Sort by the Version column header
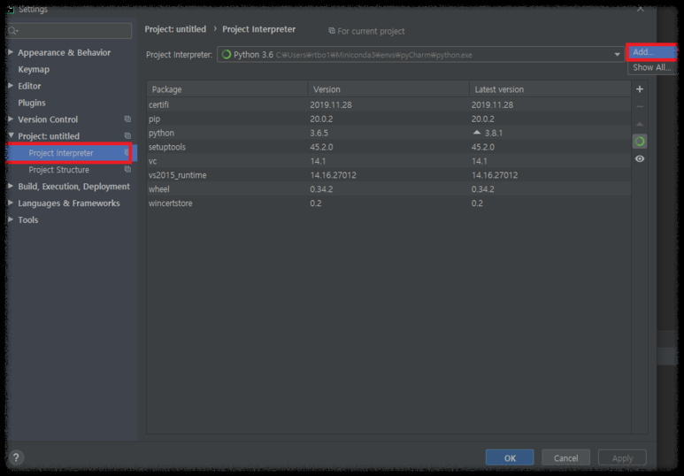Viewport: 684px width, 476px height. coord(388,89)
